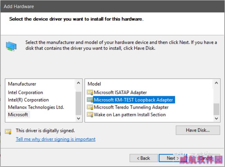The image size is (225, 167).
Task: Click the Wake on Lan pattern driver icon
Action: (x=90, y=114)
